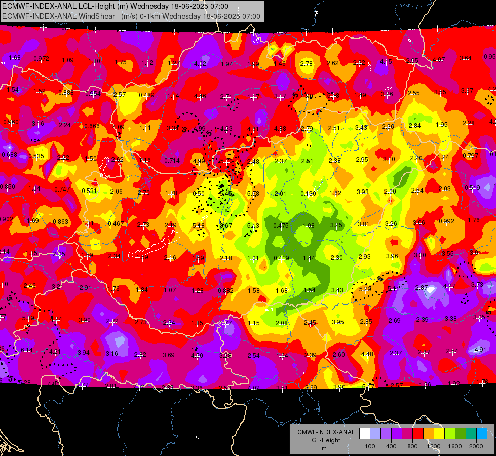Screen dimensions: 496x456
Task: Select the sky blue legend swatch
Action: point(482,434)
